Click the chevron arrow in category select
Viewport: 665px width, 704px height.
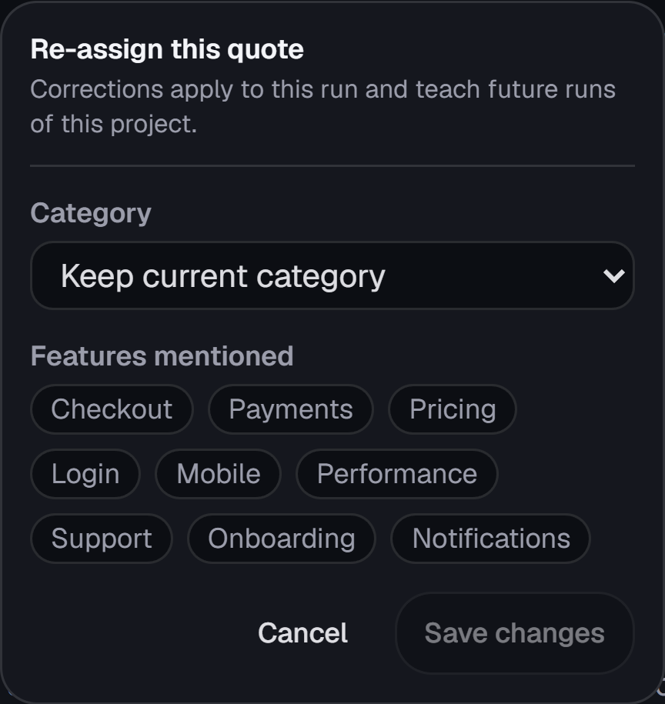pyautogui.click(x=613, y=275)
